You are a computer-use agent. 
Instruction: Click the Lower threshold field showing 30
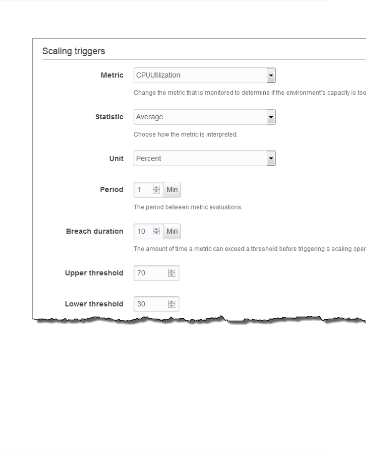[x=156, y=304]
